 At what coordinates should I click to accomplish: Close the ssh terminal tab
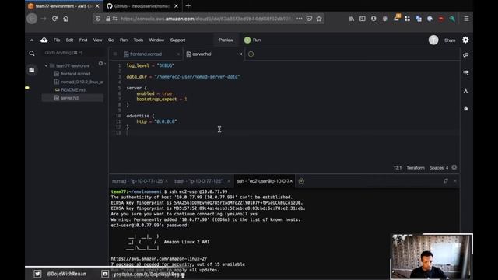coord(291,181)
